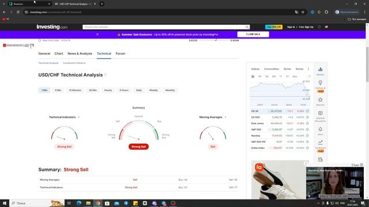The image size is (369, 207).
Task: Click the Get 50% Off button
Action: [x=274, y=27]
